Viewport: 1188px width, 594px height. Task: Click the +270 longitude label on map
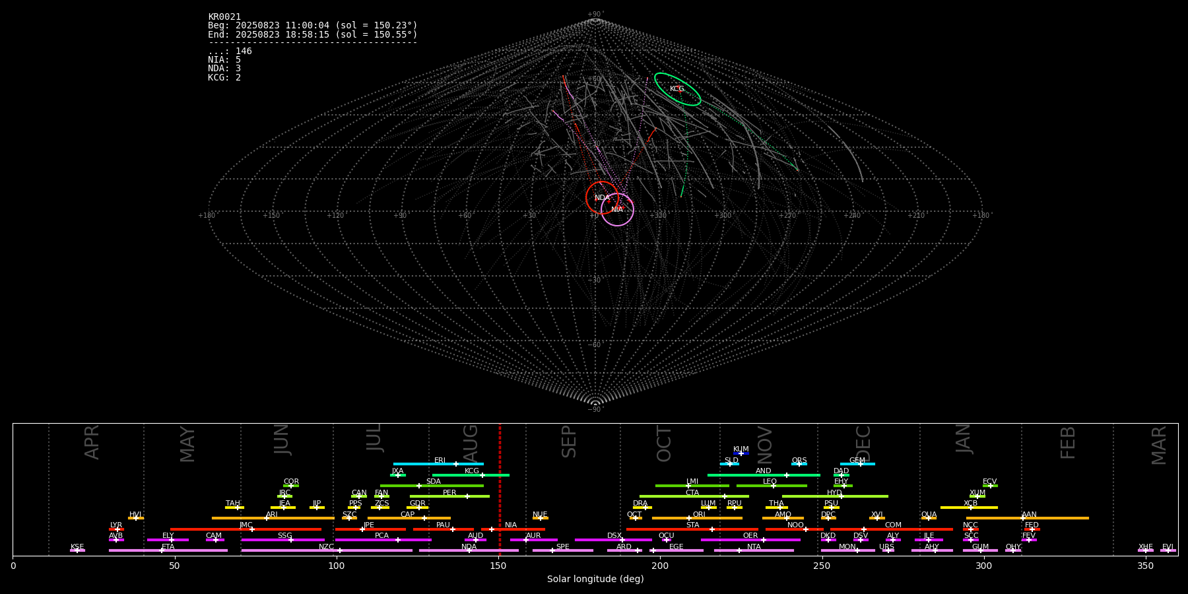pyautogui.click(x=787, y=216)
